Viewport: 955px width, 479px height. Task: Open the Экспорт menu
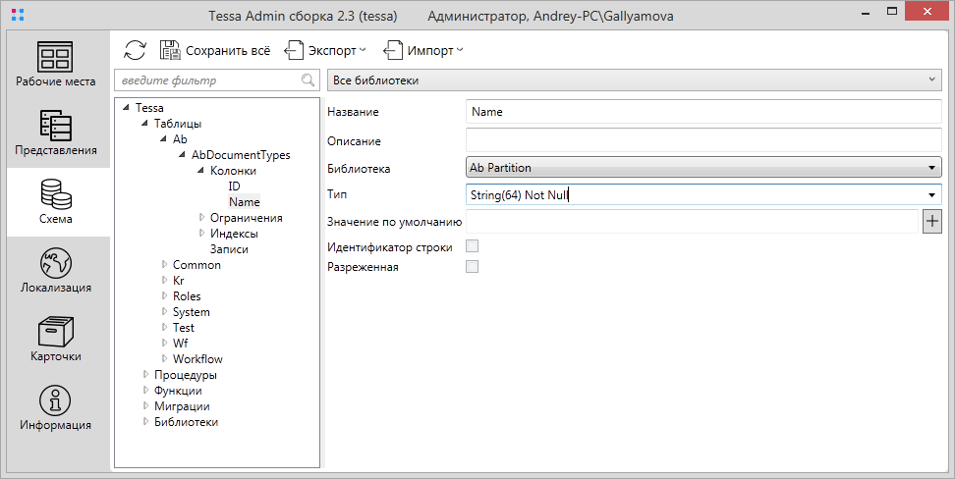click(325, 50)
